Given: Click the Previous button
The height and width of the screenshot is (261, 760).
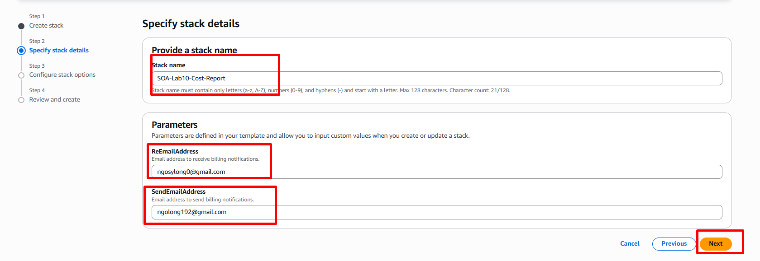Looking at the screenshot, I should click(674, 244).
